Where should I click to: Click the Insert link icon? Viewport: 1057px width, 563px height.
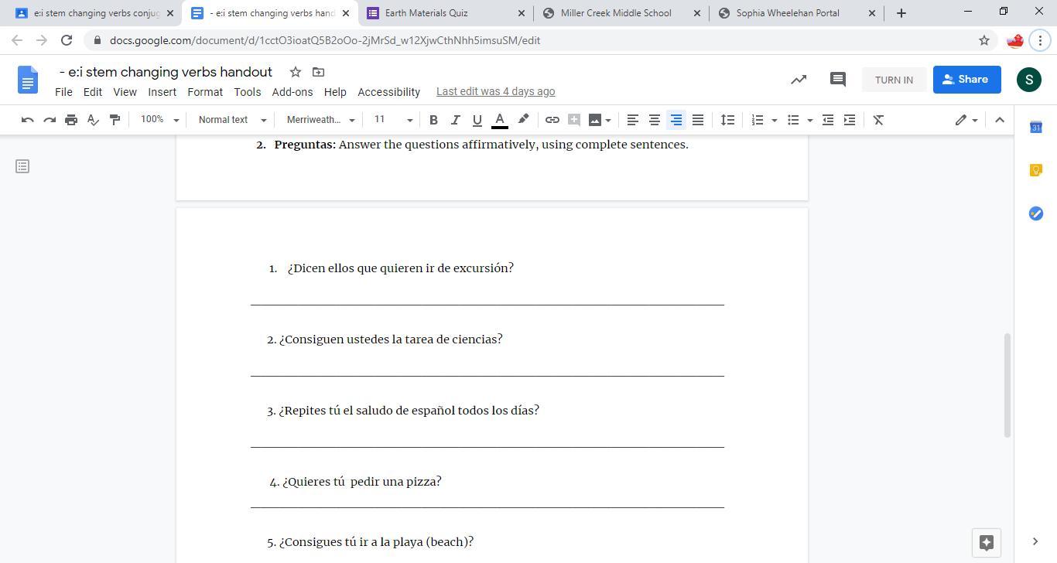click(552, 120)
